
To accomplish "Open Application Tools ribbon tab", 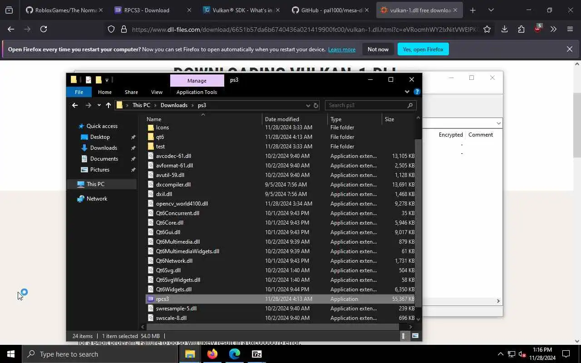I will [x=197, y=92].
